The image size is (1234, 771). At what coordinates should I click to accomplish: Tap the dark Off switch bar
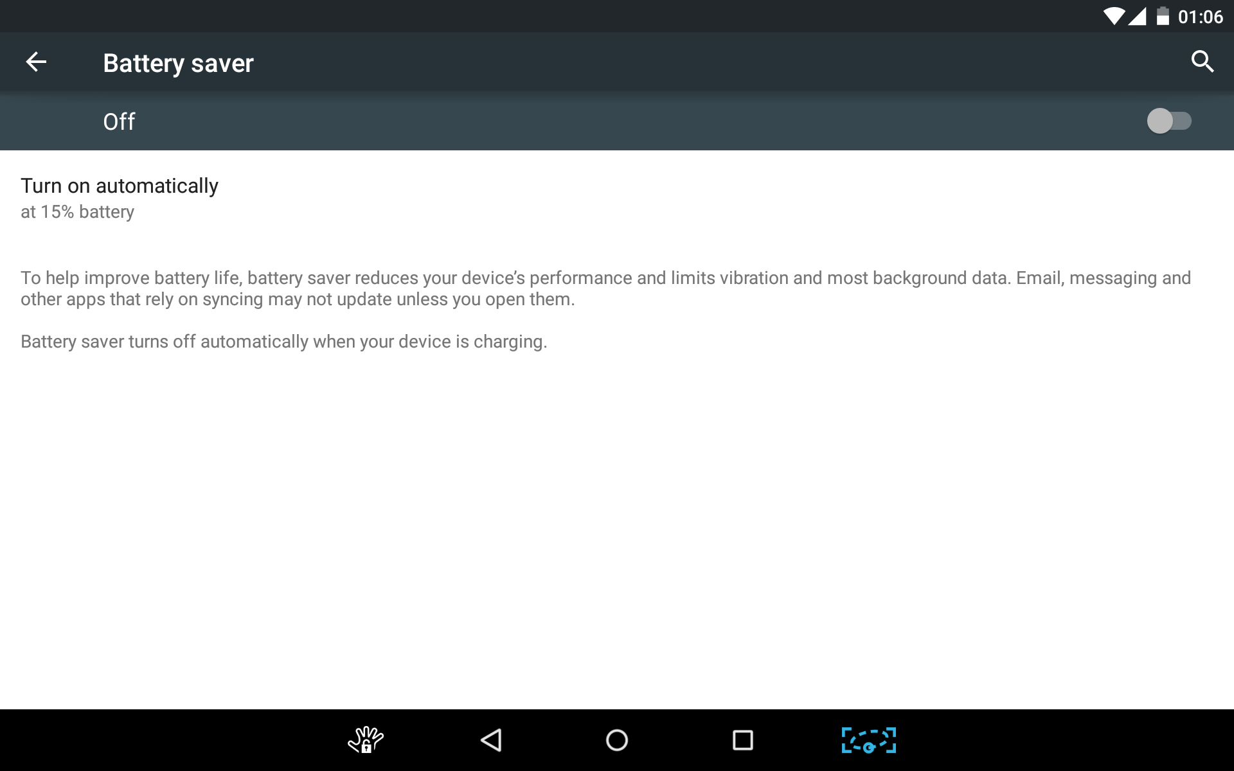point(617,121)
